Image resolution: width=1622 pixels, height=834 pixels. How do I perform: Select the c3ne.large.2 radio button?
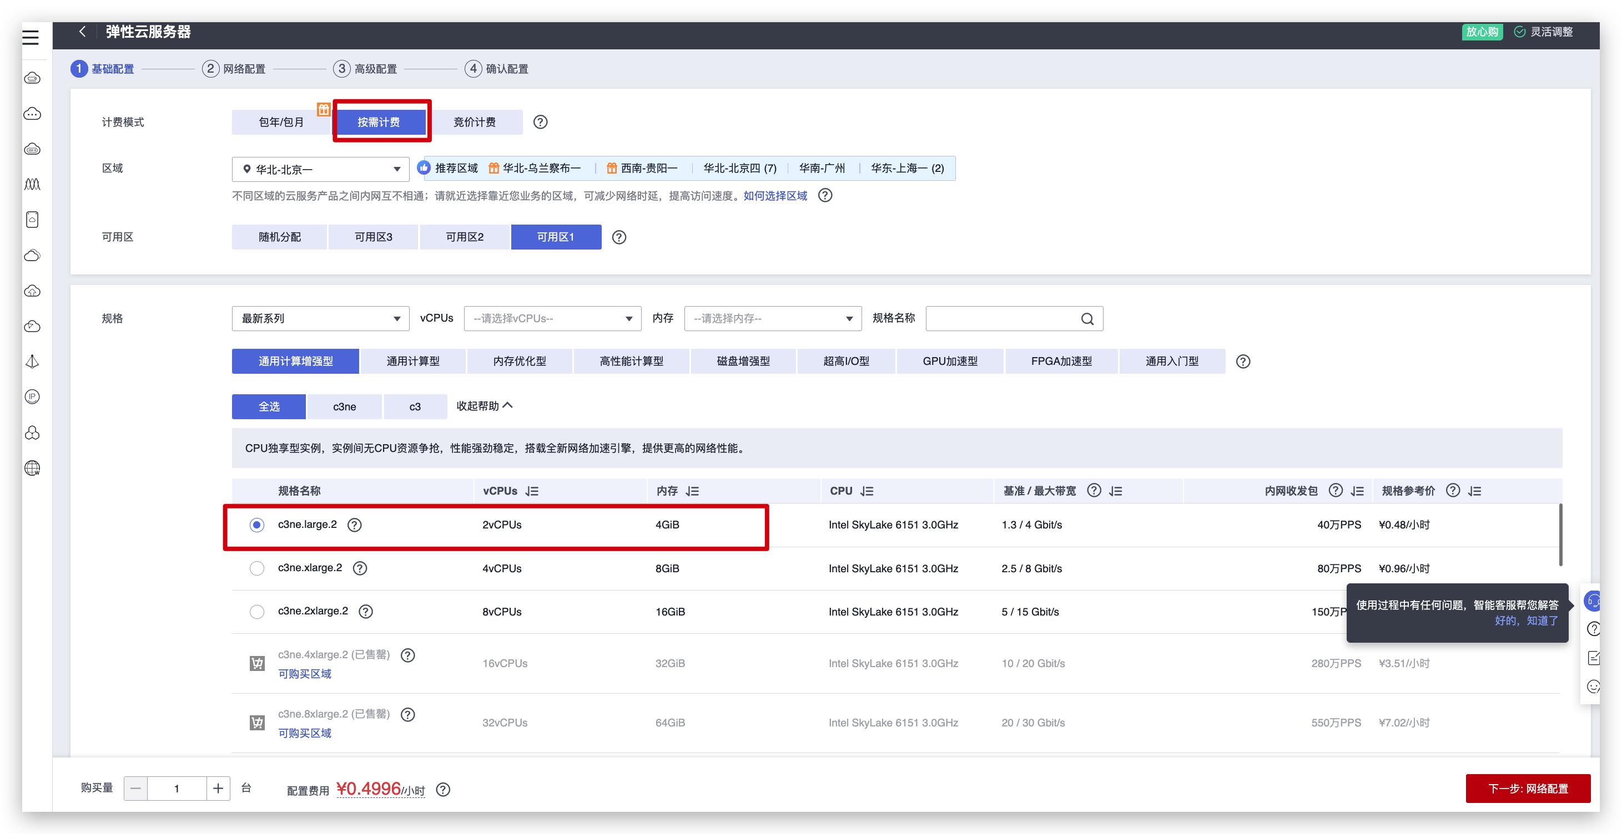(x=257, y=525)
